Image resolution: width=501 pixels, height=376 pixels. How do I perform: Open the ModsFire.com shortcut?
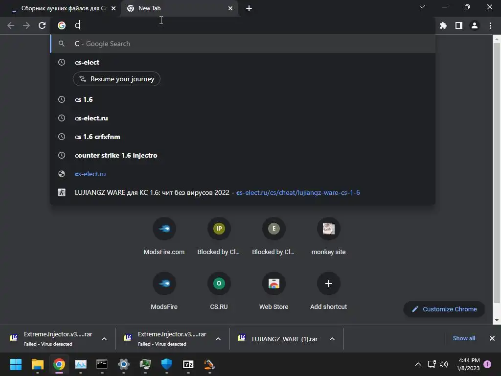pyautogui.click(x=164, y=236)
